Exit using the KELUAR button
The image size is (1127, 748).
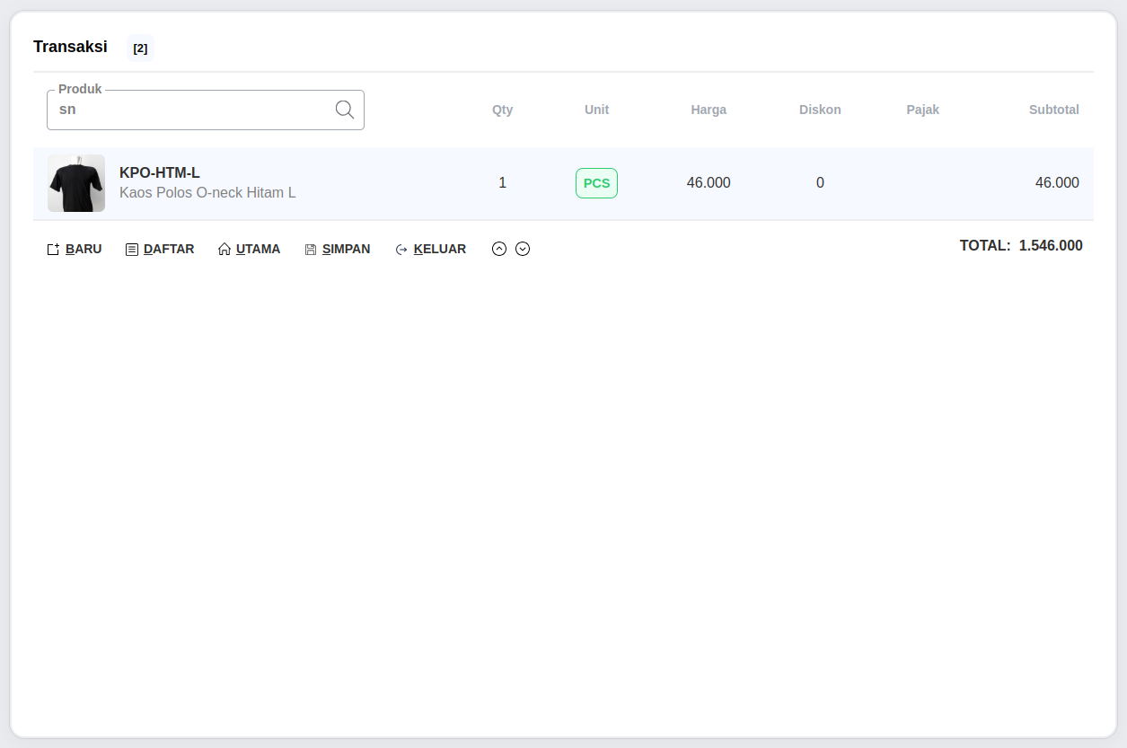coord(431,249)
